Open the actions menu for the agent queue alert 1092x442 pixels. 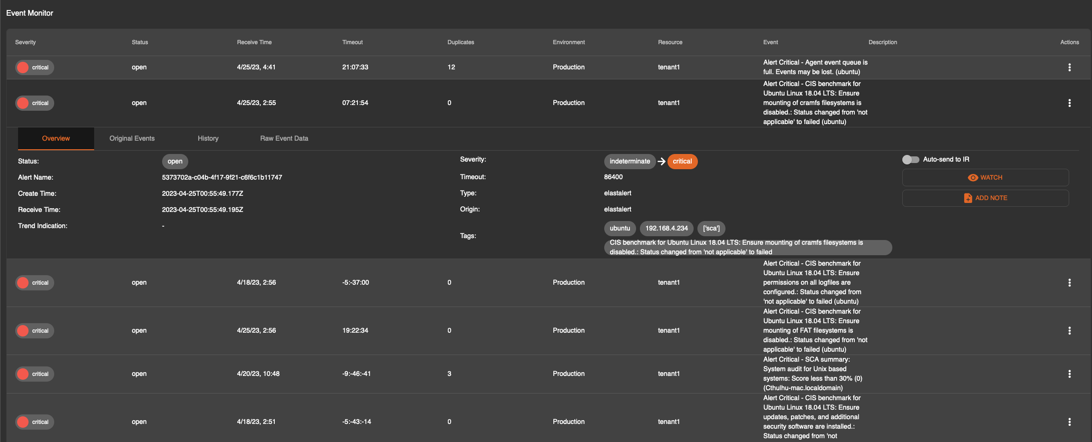(x=1070, y=67)
